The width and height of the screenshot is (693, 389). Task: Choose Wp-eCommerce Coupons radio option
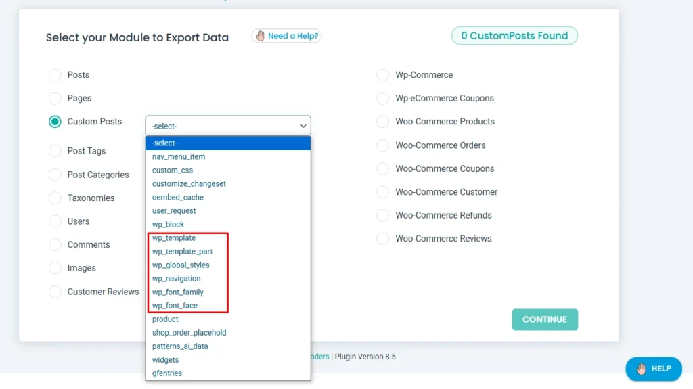pyautogui.click(x=383, y=99)
